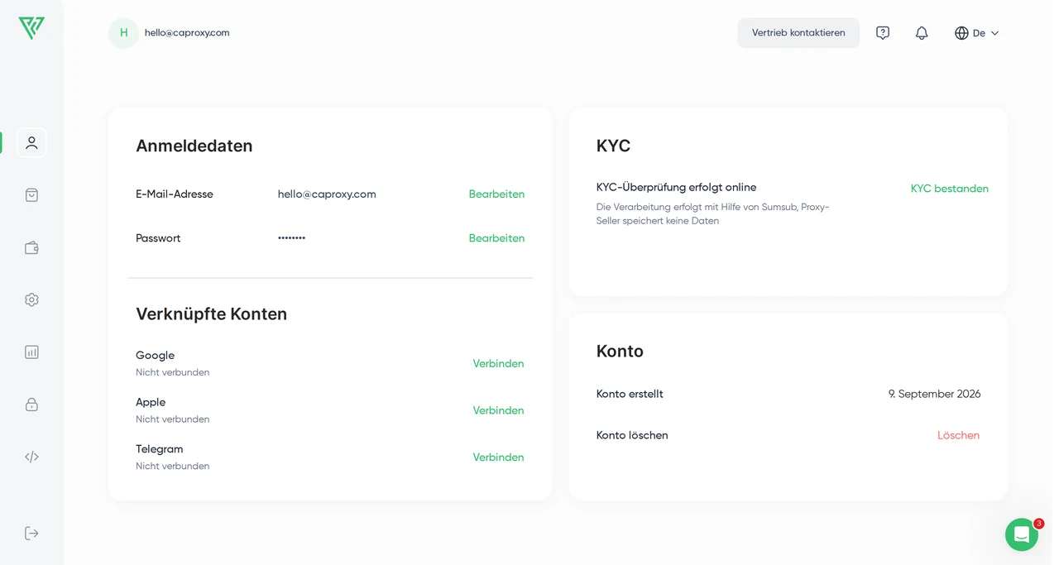Click the Anmeldedaten heading

(x=194, y=146)
